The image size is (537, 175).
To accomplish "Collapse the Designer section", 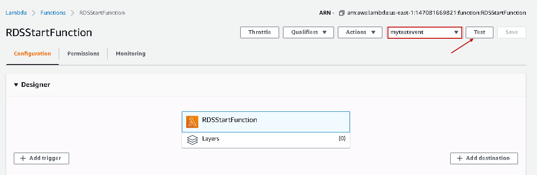I will (16, 85).
